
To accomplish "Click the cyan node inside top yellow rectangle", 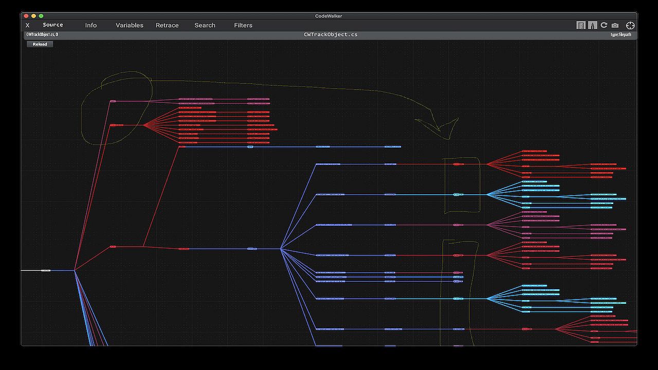I will [x=458, y=195].
